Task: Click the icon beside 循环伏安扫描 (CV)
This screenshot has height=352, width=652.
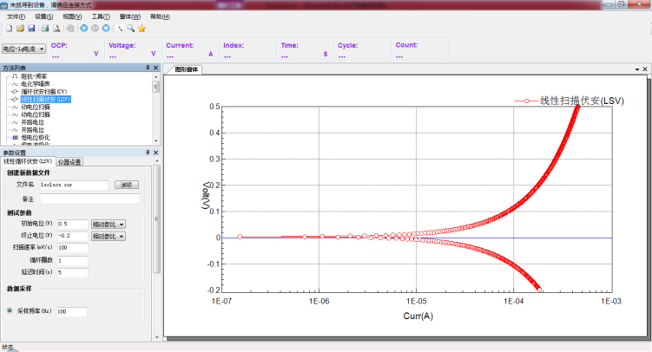Action: point(15,91)
